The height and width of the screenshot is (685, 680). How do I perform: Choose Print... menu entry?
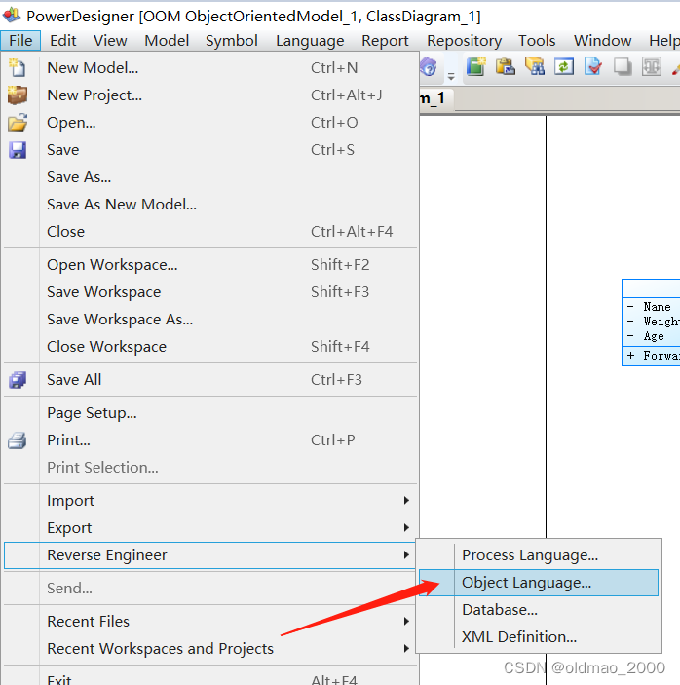209,440
